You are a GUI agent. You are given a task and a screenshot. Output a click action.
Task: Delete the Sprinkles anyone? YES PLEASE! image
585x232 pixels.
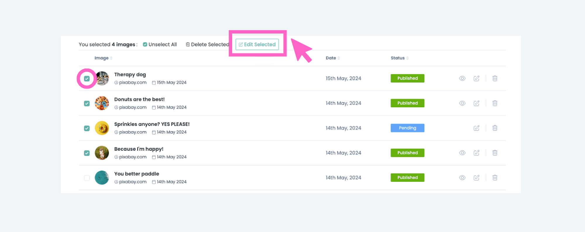click(495, 128)
